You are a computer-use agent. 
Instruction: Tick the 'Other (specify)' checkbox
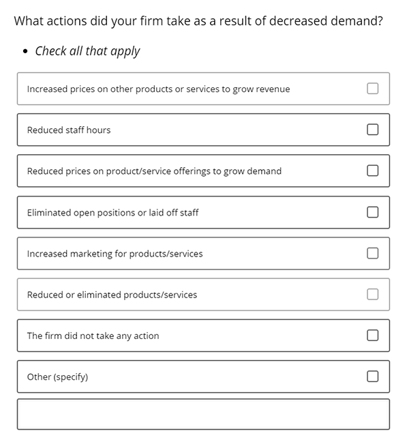[372, 377]
